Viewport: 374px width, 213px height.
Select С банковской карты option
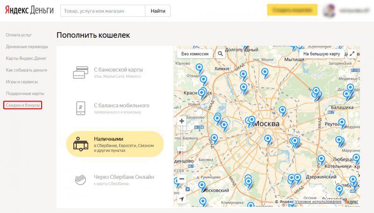point(115,73)
